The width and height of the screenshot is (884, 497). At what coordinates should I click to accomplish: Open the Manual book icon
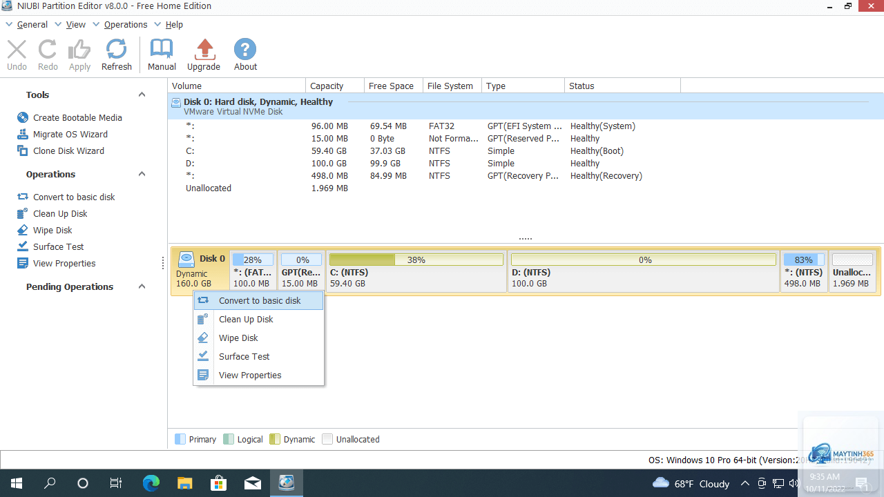pos(162,50)
